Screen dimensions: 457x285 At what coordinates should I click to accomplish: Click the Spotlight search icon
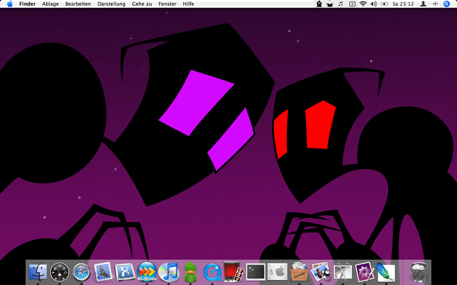pyautogui.click(x=447, y=4)
